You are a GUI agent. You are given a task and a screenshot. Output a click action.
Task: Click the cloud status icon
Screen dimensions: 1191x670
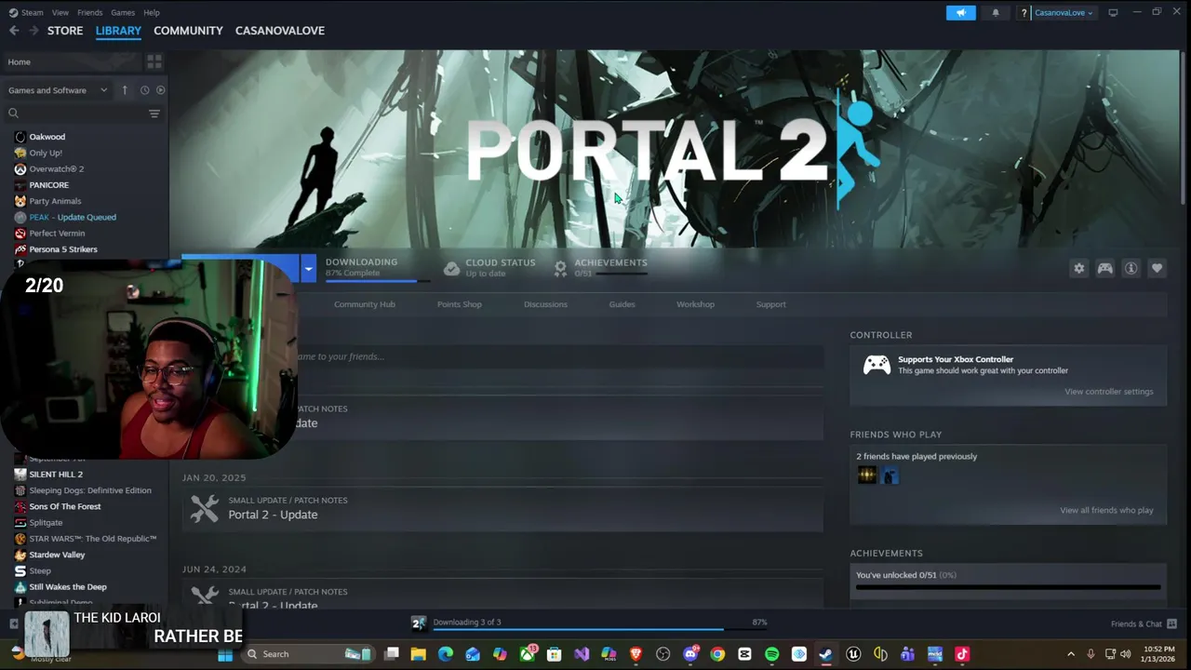pos(451,268)
